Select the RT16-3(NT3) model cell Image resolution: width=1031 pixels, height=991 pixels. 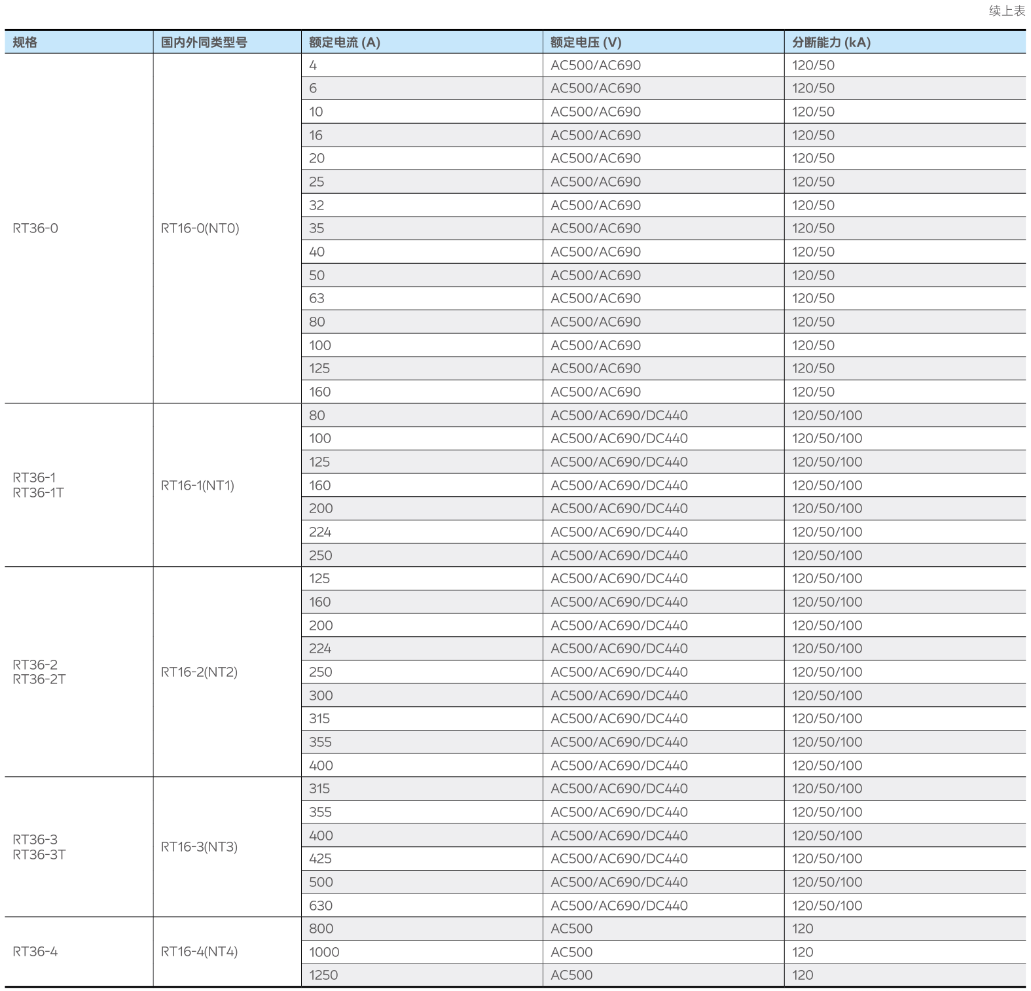199,847
